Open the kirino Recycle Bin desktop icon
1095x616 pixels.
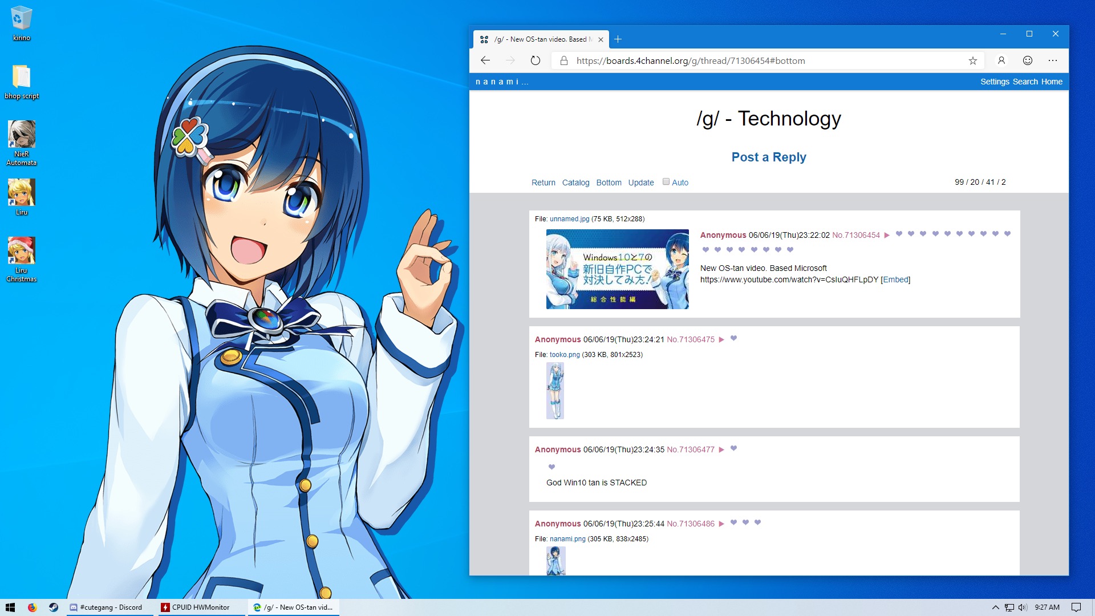tap(21, 23)
